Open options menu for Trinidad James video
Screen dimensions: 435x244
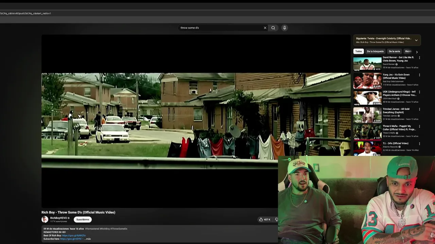click(x=419, y=109)
